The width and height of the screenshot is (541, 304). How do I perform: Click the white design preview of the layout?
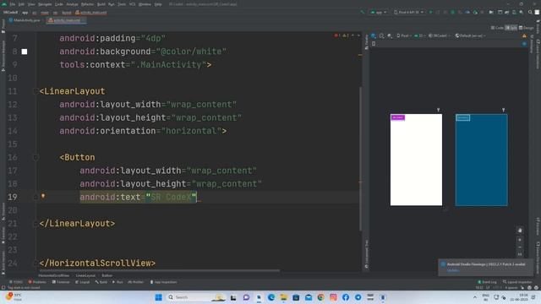(416, 160)
